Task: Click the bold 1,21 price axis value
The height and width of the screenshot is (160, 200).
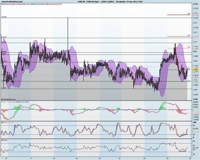Action: 195,51
